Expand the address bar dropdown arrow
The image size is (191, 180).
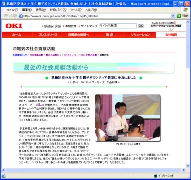click(x=173, y=16)
